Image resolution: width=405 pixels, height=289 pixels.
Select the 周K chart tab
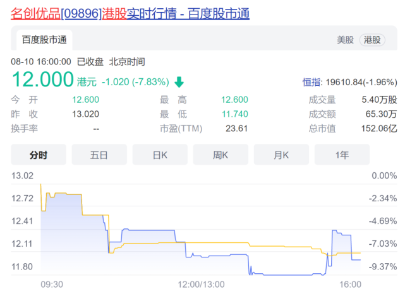pos(221,155)
